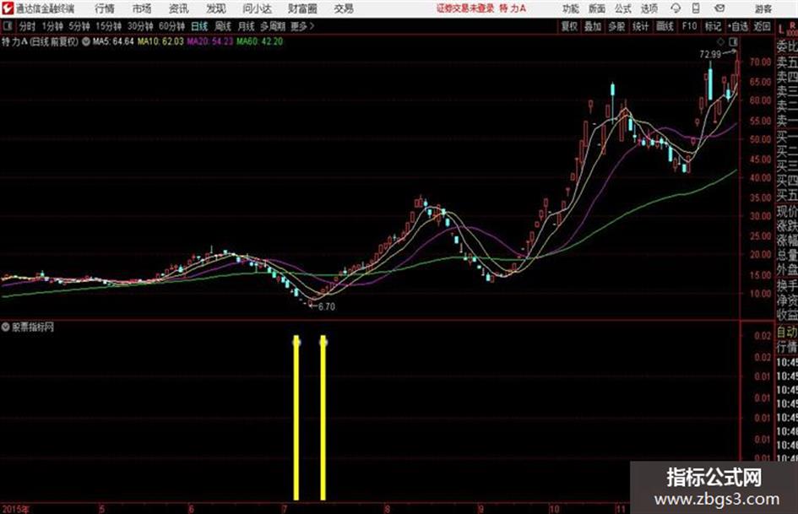Click the 统计 statistics button
798x514 pixels.
click(641, 26)
